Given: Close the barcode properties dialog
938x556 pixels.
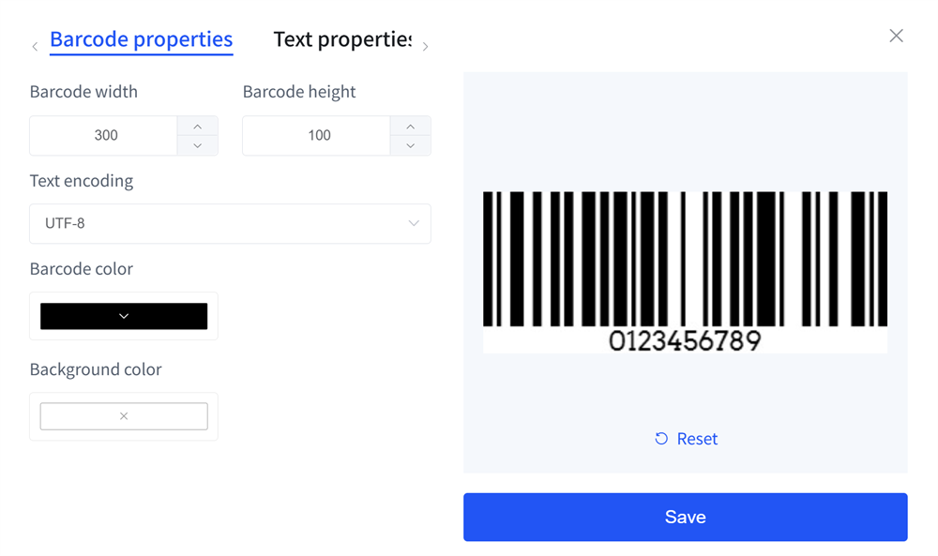Looking at the screenshot, I should [896, 35].
